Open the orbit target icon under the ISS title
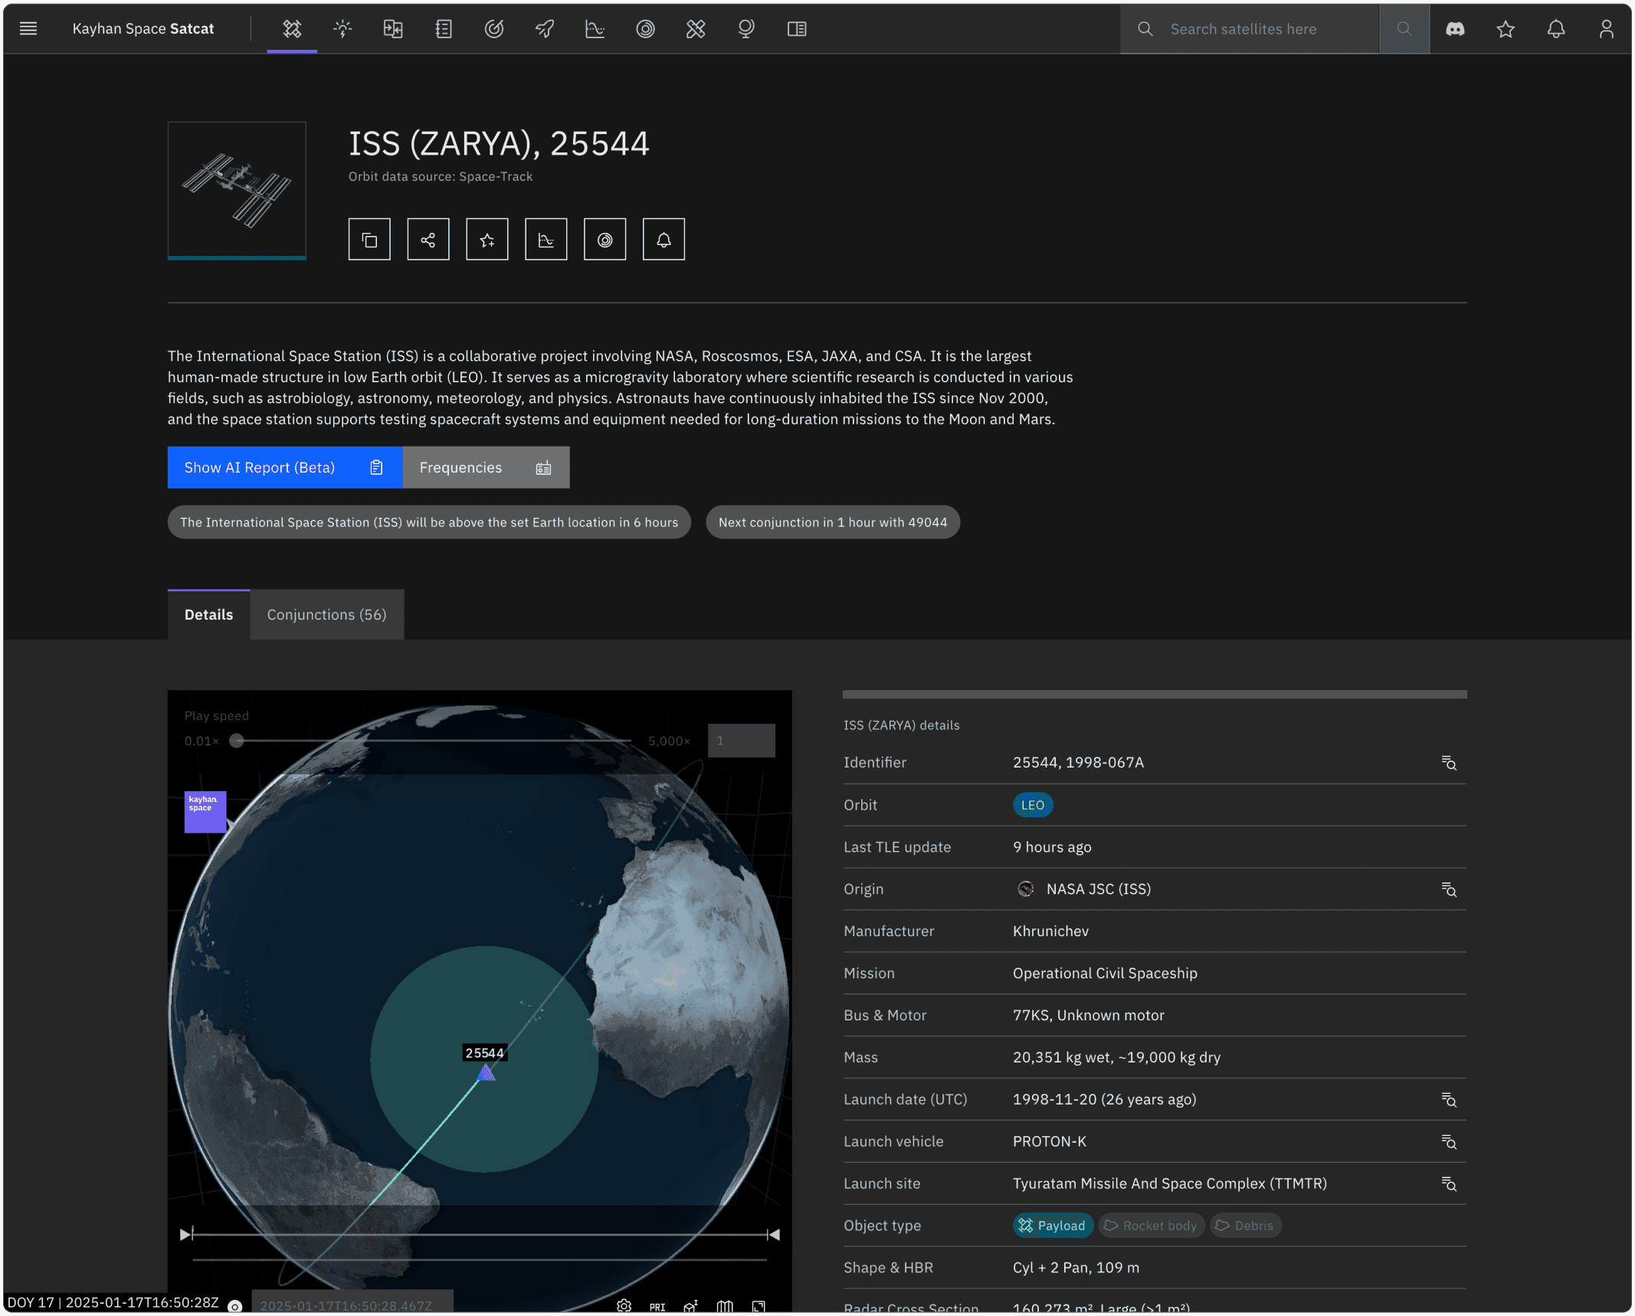This screenshot has height=1316, width=1635. point(605,240)
